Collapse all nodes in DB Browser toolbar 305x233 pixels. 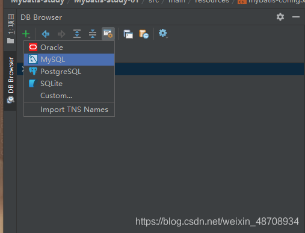[93, 34]
